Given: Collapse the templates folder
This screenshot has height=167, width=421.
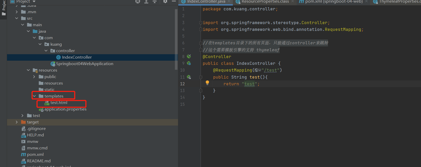Looking at the screenshot, I should [34, 96].
